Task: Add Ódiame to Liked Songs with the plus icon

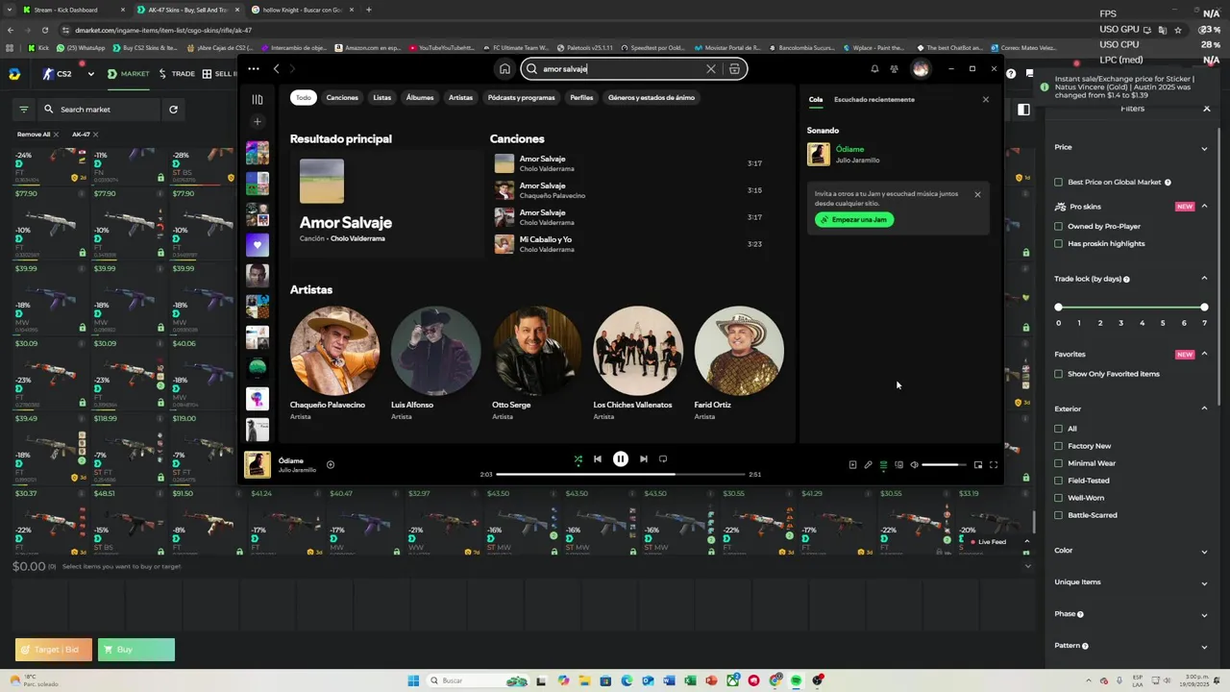Action: [331, 465]
